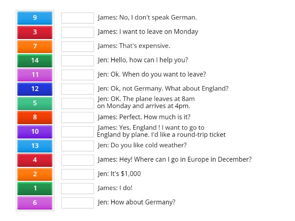Select the green number 1 tile

35,188
